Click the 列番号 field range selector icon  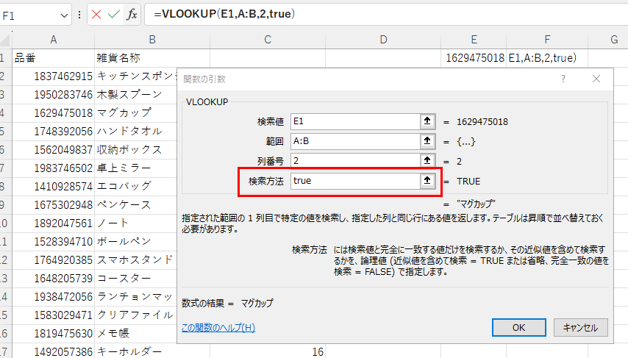pyautogui.click(x=427, y=160)
